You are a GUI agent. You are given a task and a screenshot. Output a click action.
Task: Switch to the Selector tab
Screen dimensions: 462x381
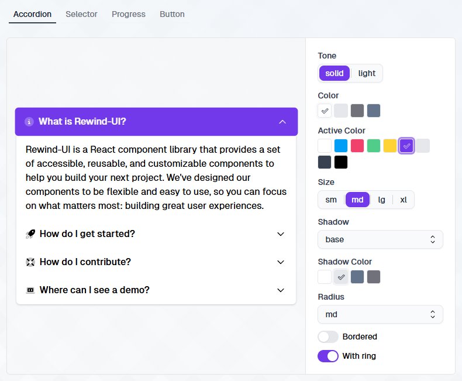click(x=81, y=14)
